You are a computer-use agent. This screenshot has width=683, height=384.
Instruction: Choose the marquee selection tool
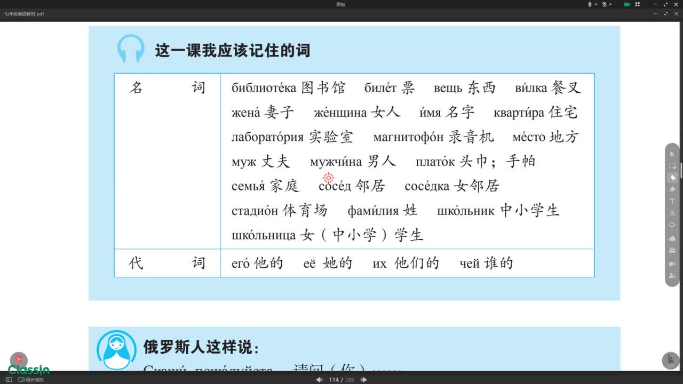coord(672,166)
